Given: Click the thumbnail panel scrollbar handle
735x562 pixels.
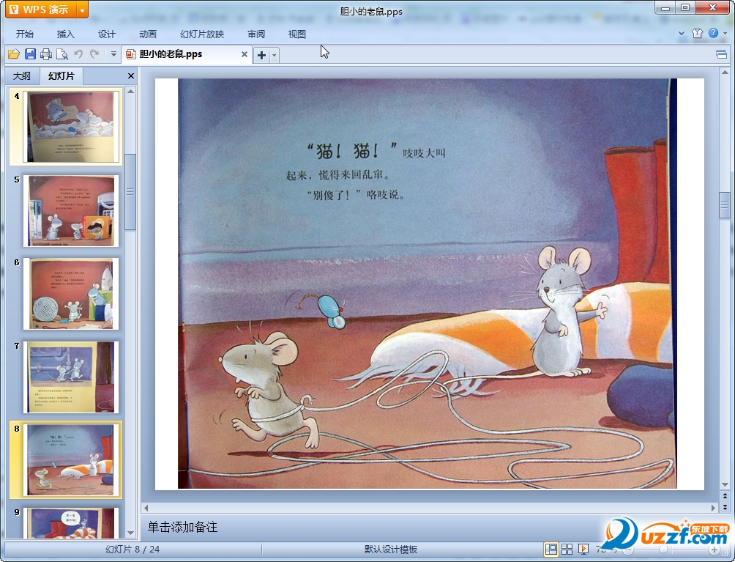Looking at the screenshot, I should coord(131,192).
